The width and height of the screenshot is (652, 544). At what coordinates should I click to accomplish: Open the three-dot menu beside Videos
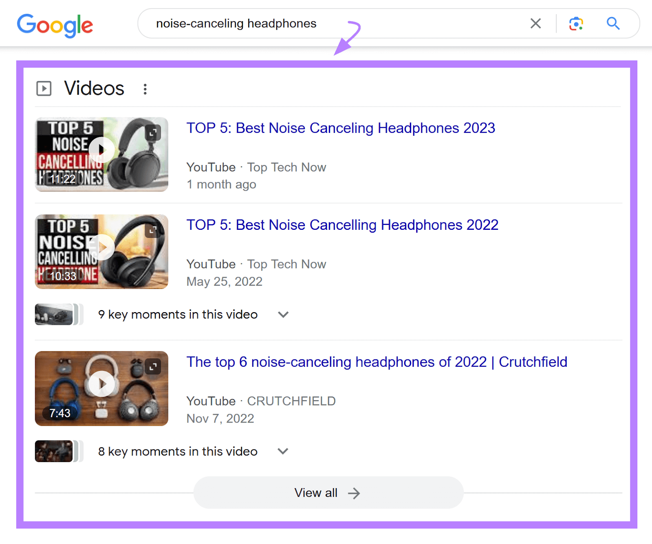point(145,89)
